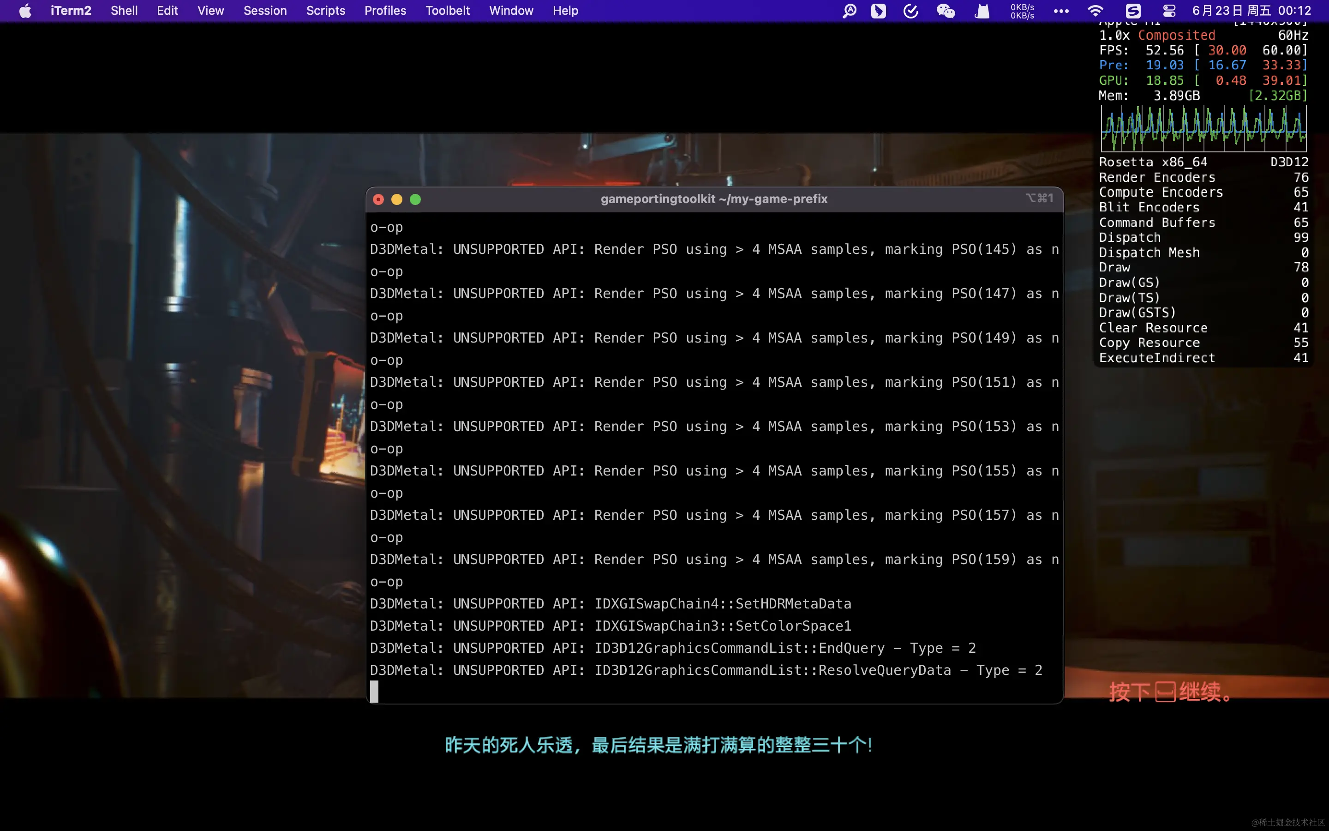Click the ⌥⌘1 shortcut badge on terminal title bar

pyautogui.click(x=1039, y=199)
